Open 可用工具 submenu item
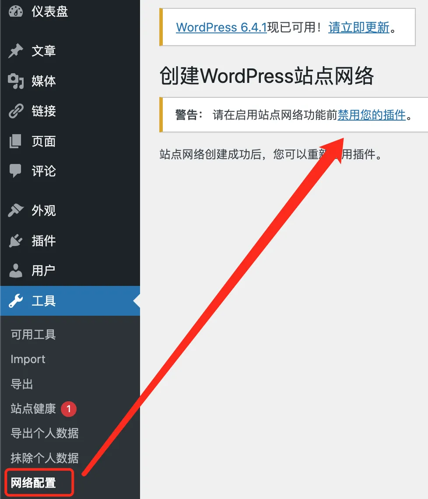Image resolution: width=428 pixels, height=499 pixels. pyautogui.click(x=33, y=335)
